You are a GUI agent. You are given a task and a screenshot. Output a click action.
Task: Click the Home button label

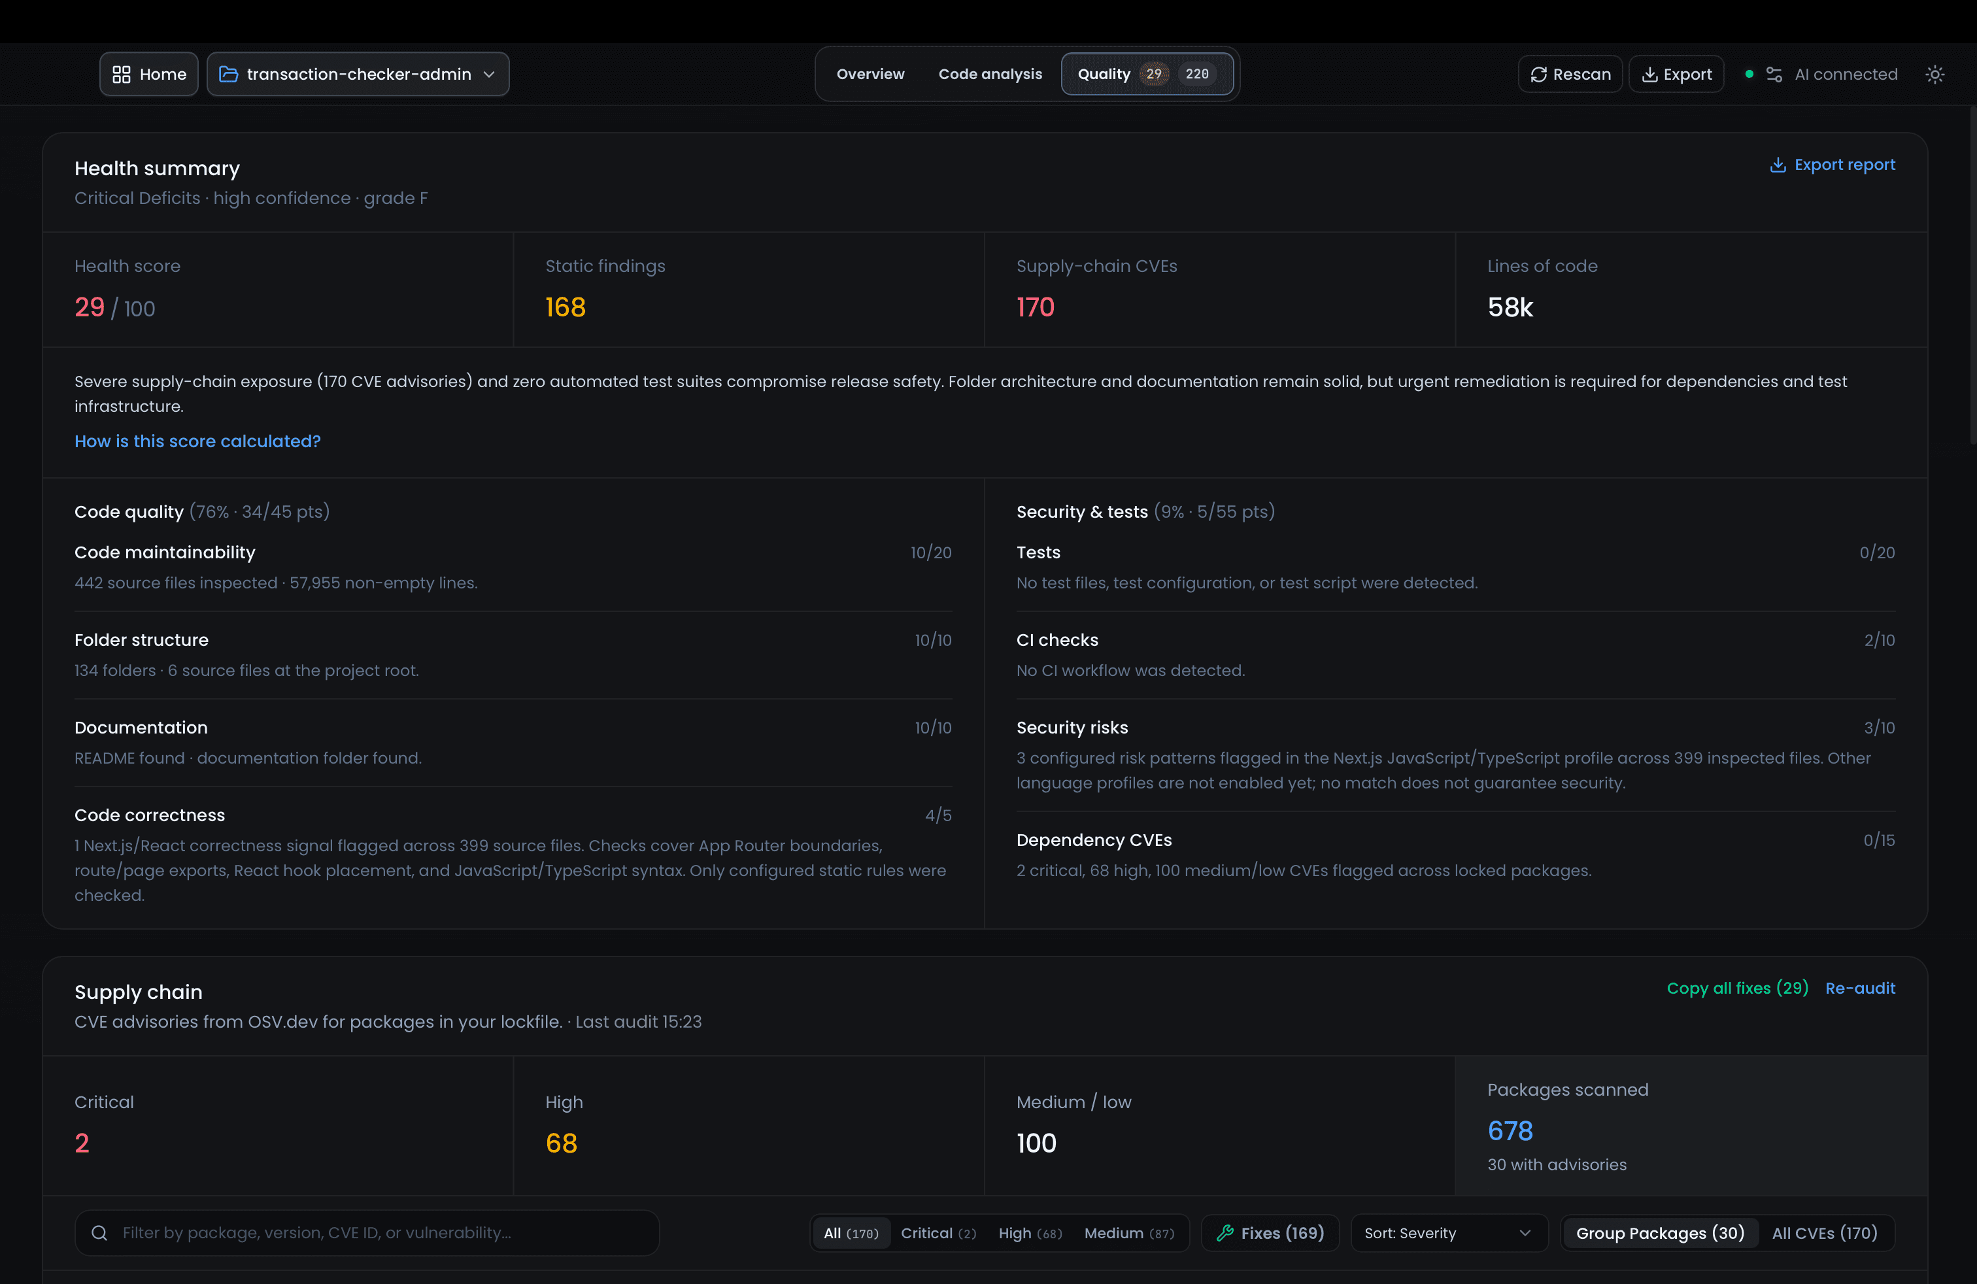click(163, 74)
